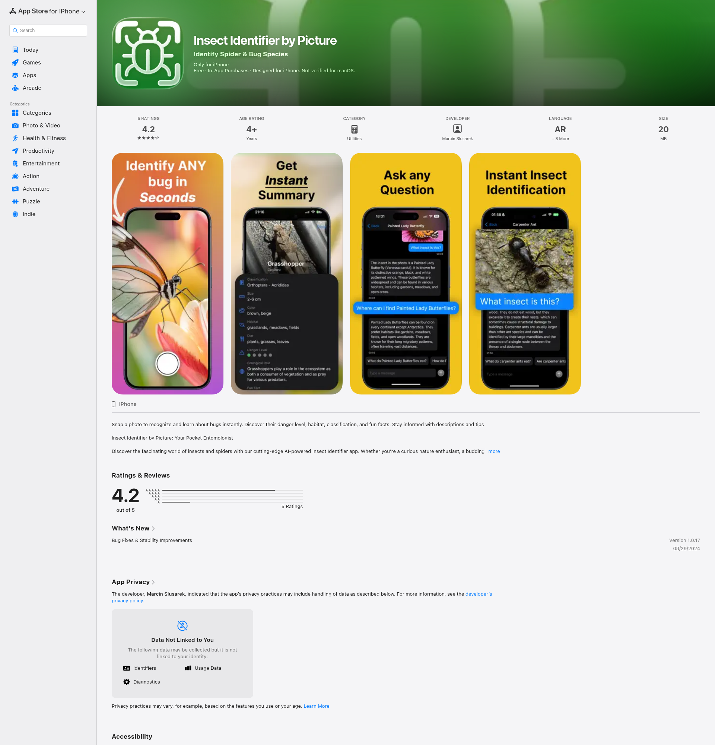Click the Photo & Video camera icon
The image size is (715, 745).
(x=15, y=126)
